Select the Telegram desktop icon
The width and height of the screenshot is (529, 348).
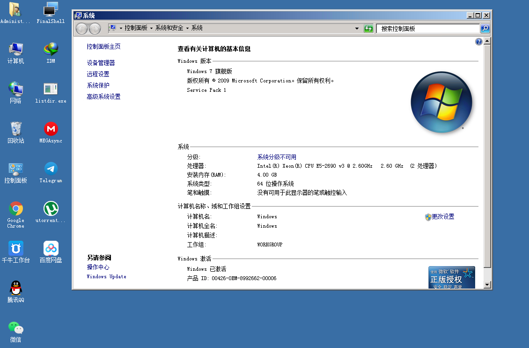(51, 169)
